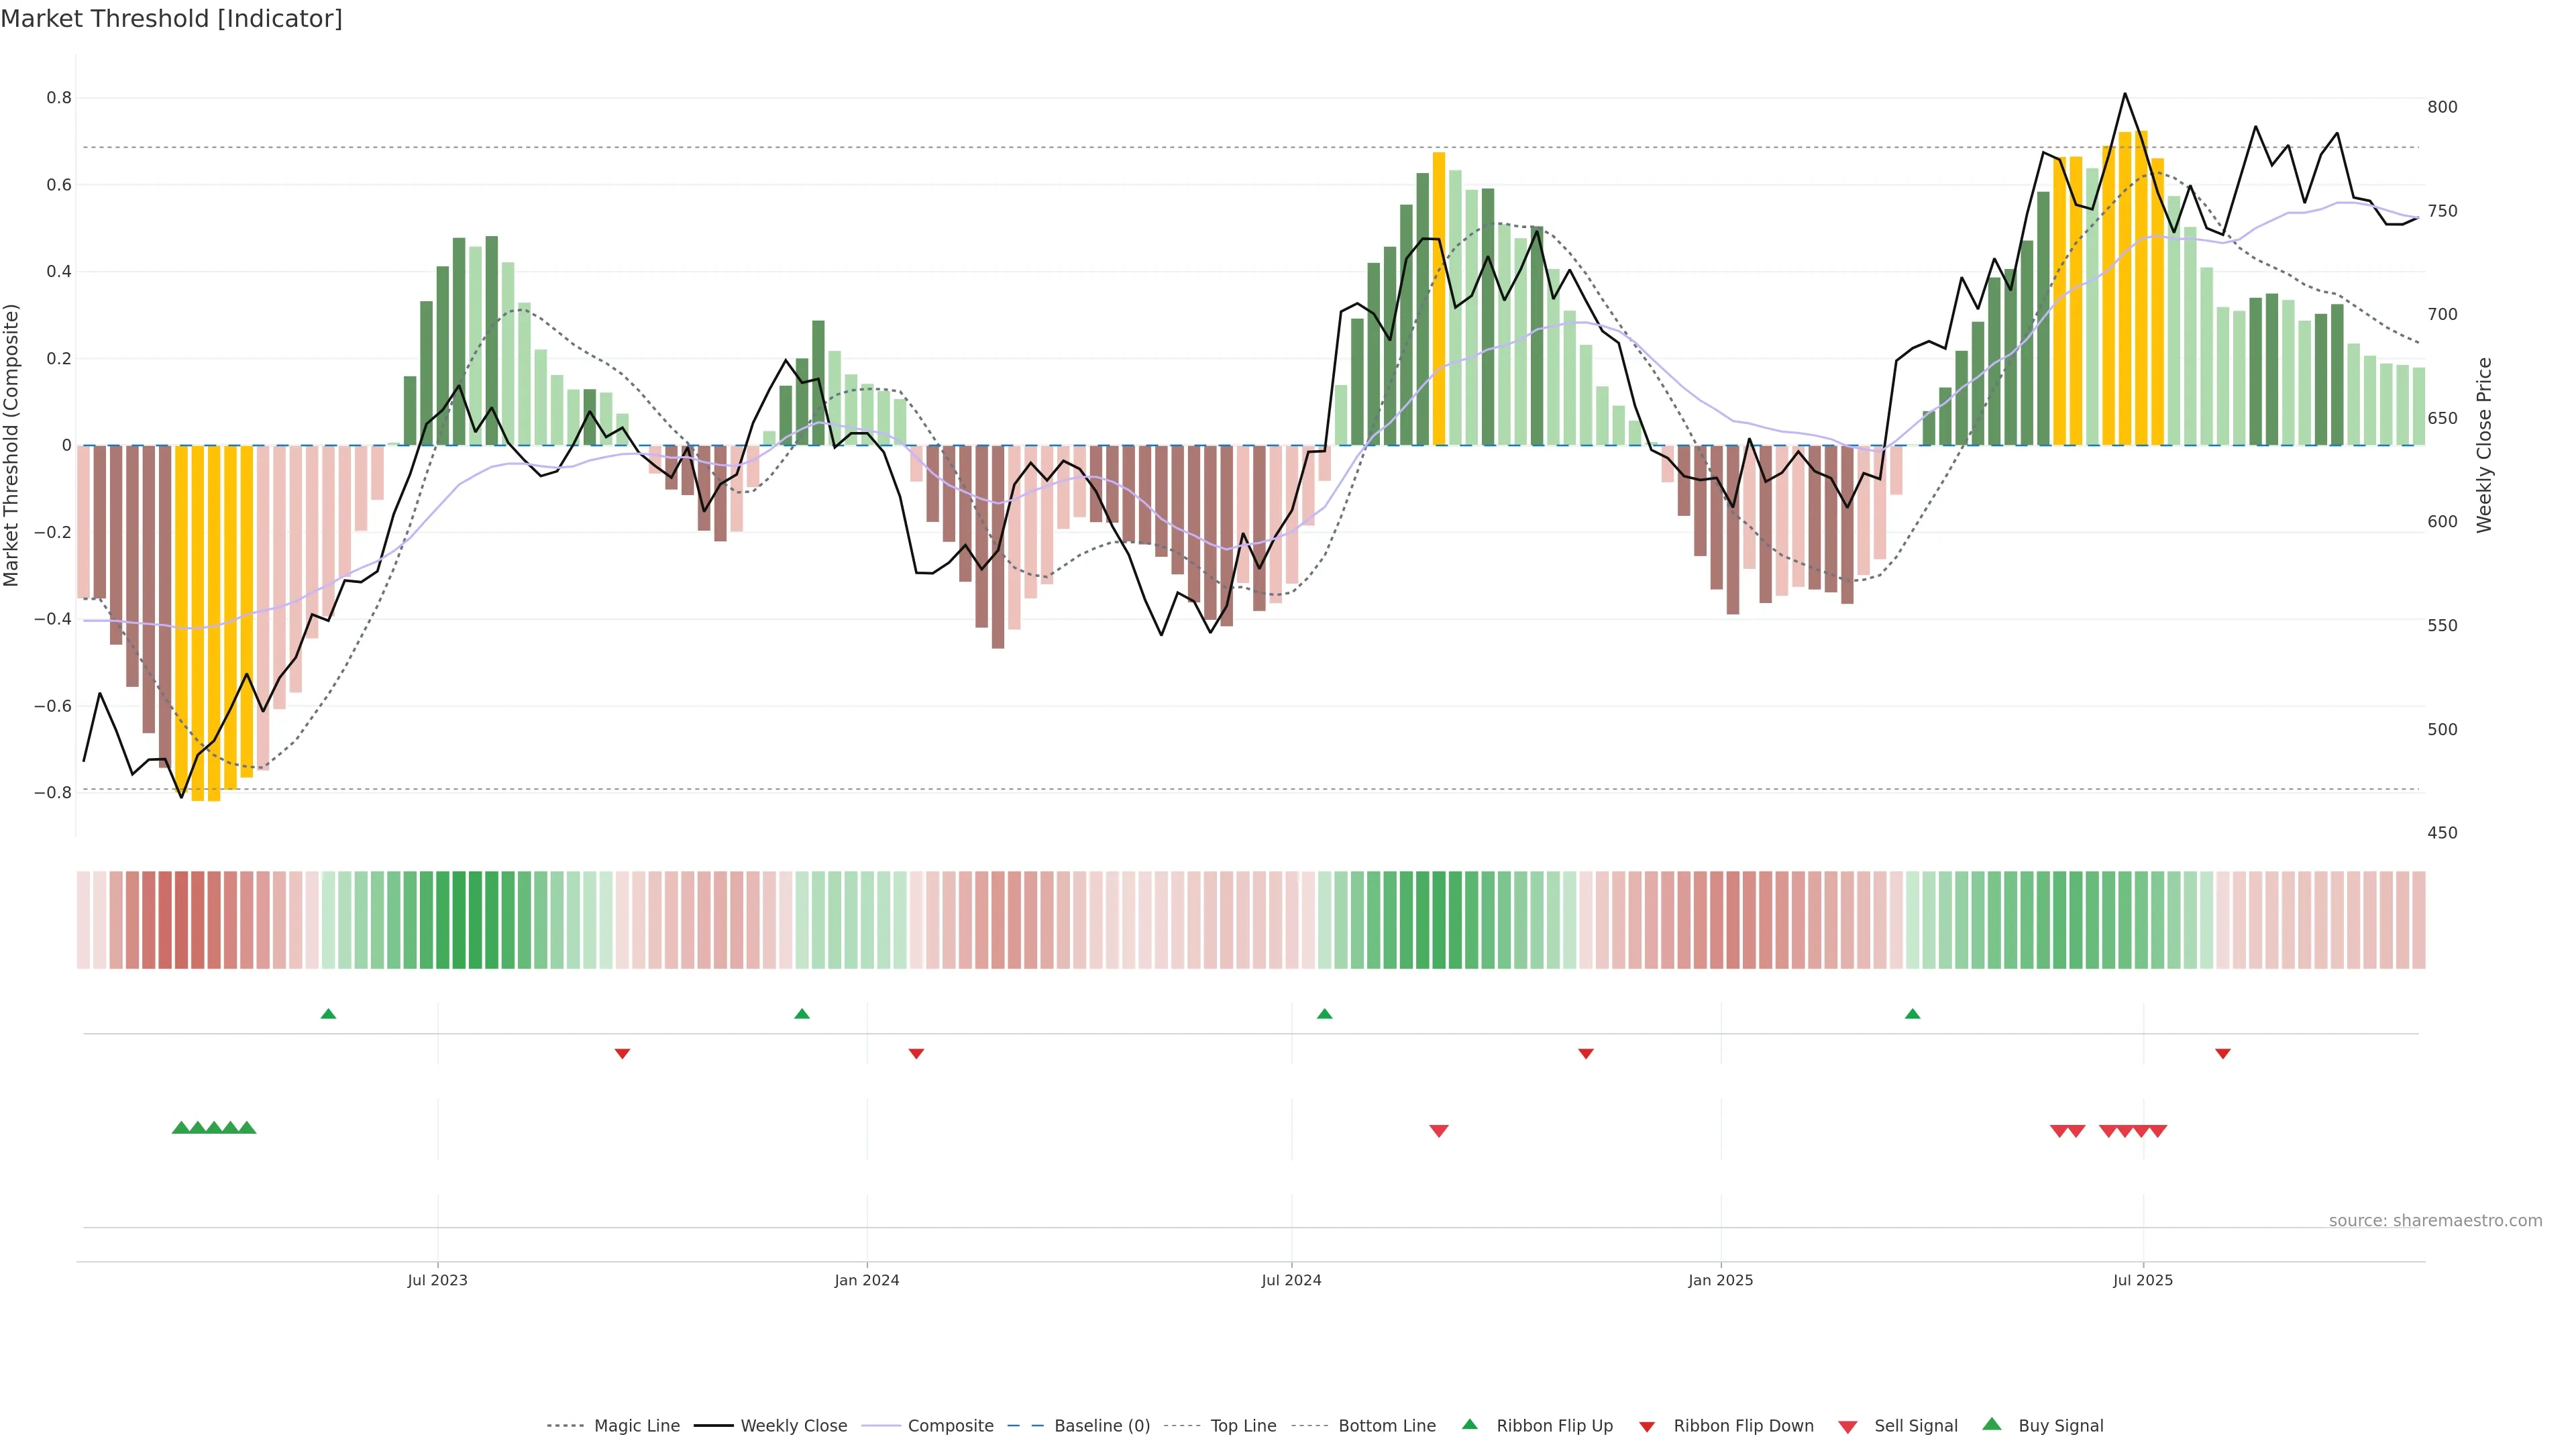The height and width of the screenshot is (1449, 2576).
Task: Click the lone Sell Signal marker near September 2024
Action: pyautogui.click(x=1439, y=1131)
